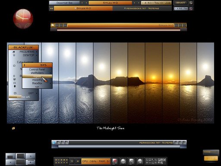Screen dimensions: 221x166
Task: Click the round icon beside WHARF
Action: (191, 3)
